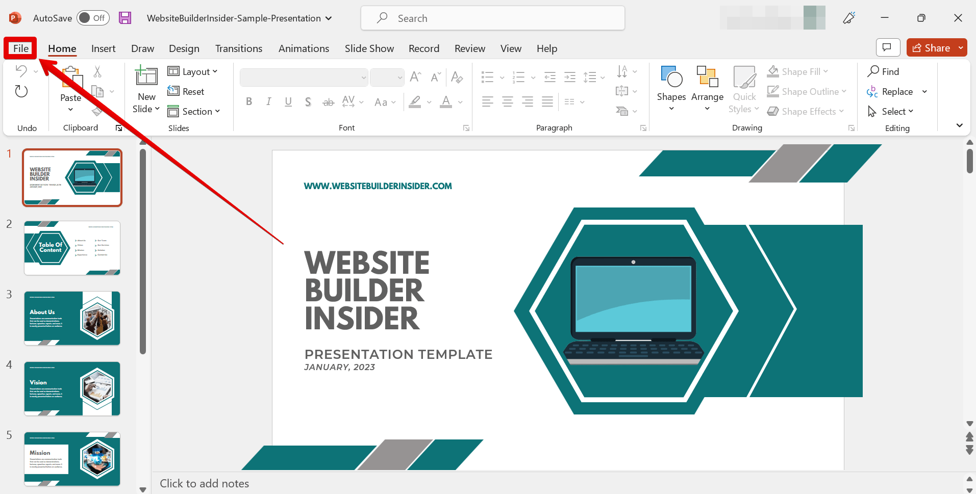Open the Section dropdown
This screenshot has height=494, width=976.
click(x=194, y=111)
